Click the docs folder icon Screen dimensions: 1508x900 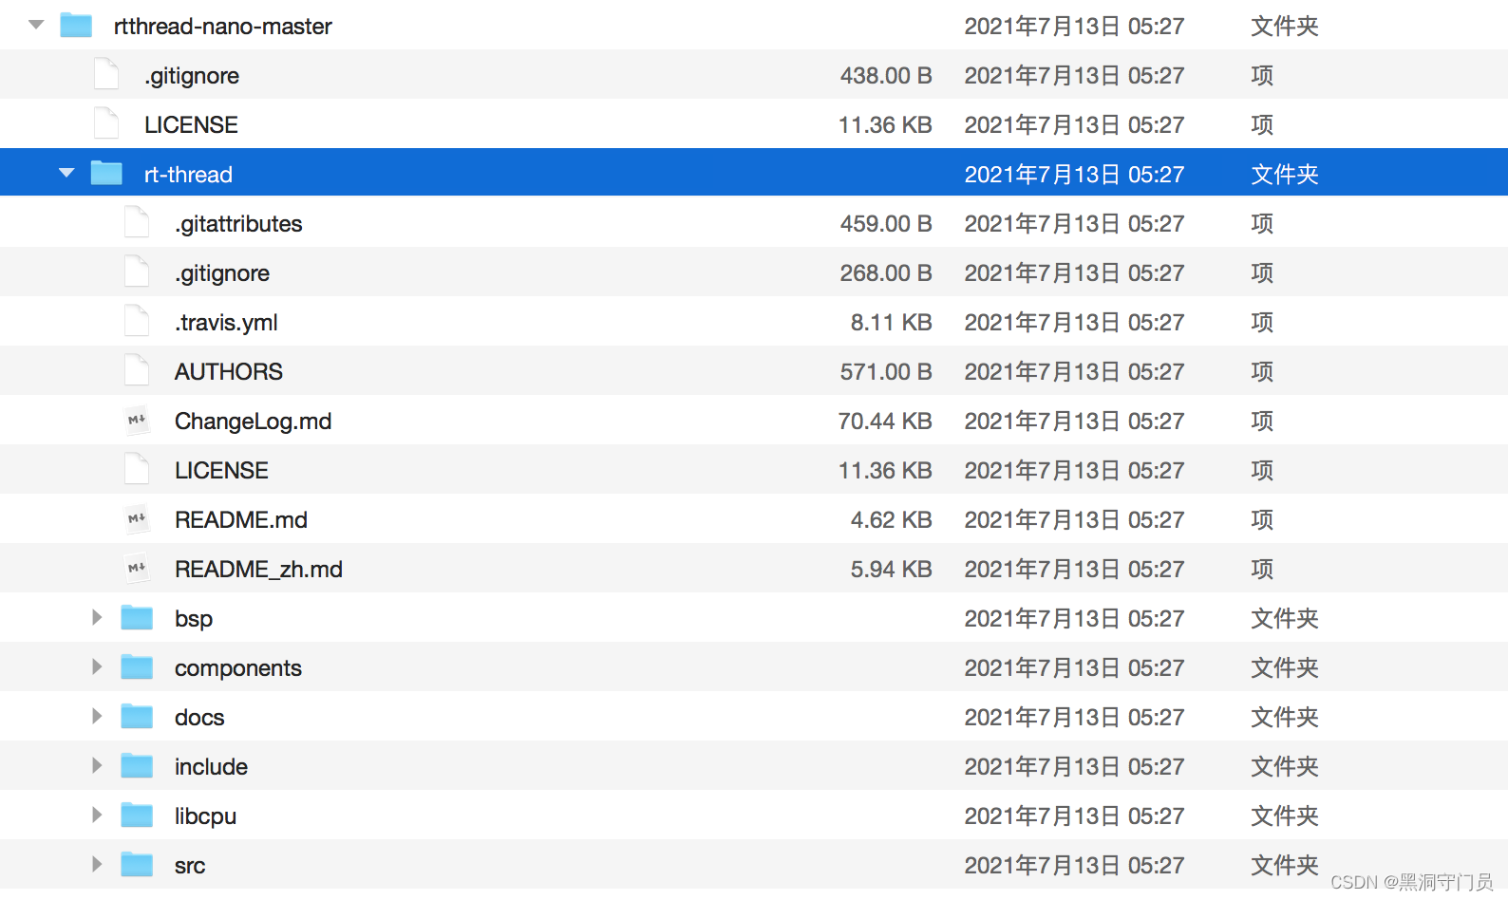point(137,716)
